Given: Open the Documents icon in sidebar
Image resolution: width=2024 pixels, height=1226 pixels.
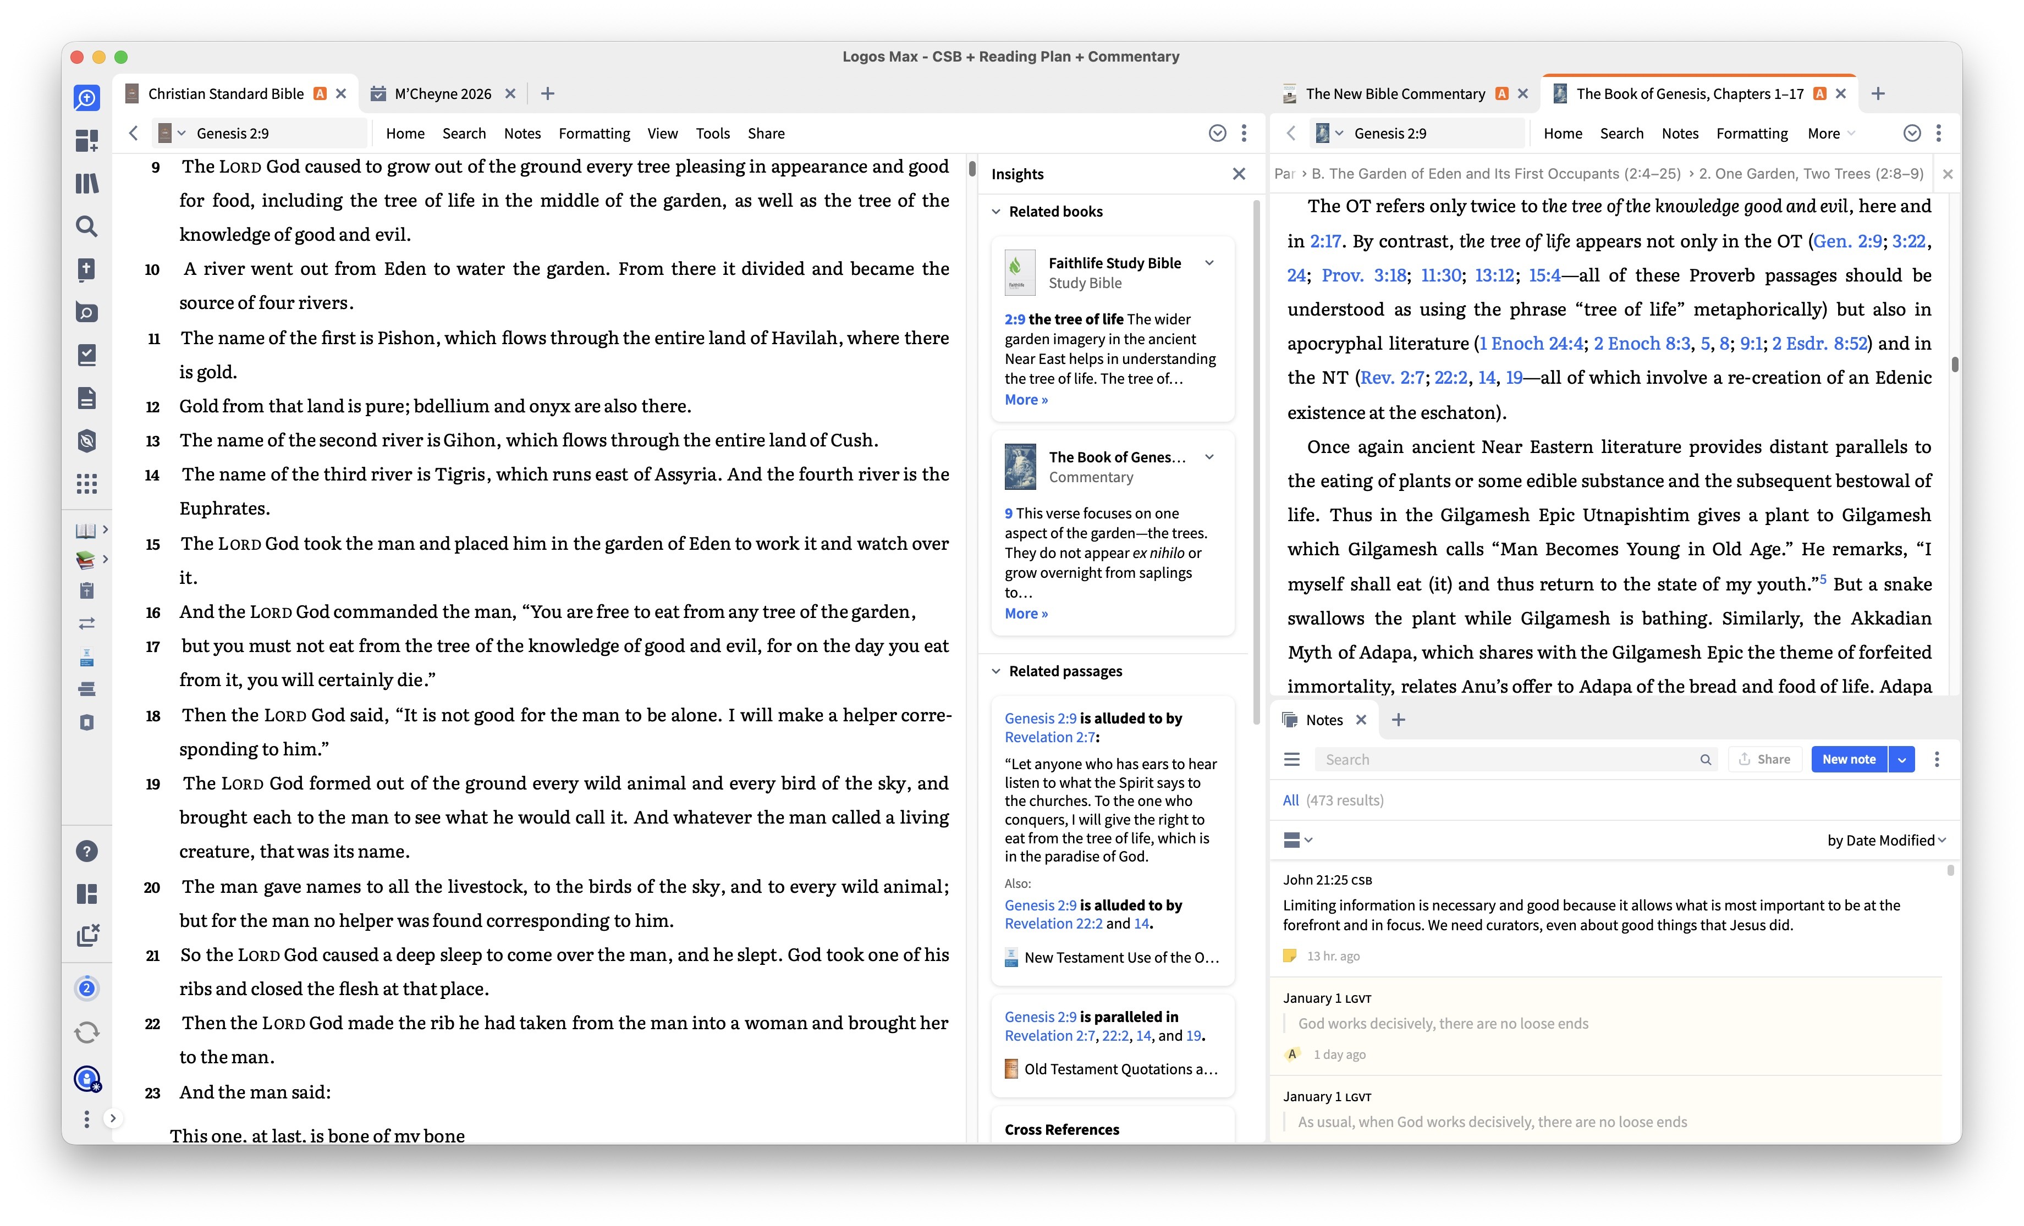Looking at the screenshot, I should click(x=86, y=398).
